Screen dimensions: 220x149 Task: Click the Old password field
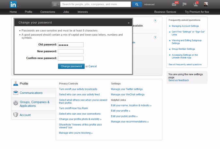click(71, 45)
